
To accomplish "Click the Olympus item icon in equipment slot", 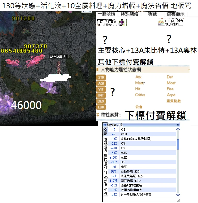I will pyautogui.click(x=161, y=23).
